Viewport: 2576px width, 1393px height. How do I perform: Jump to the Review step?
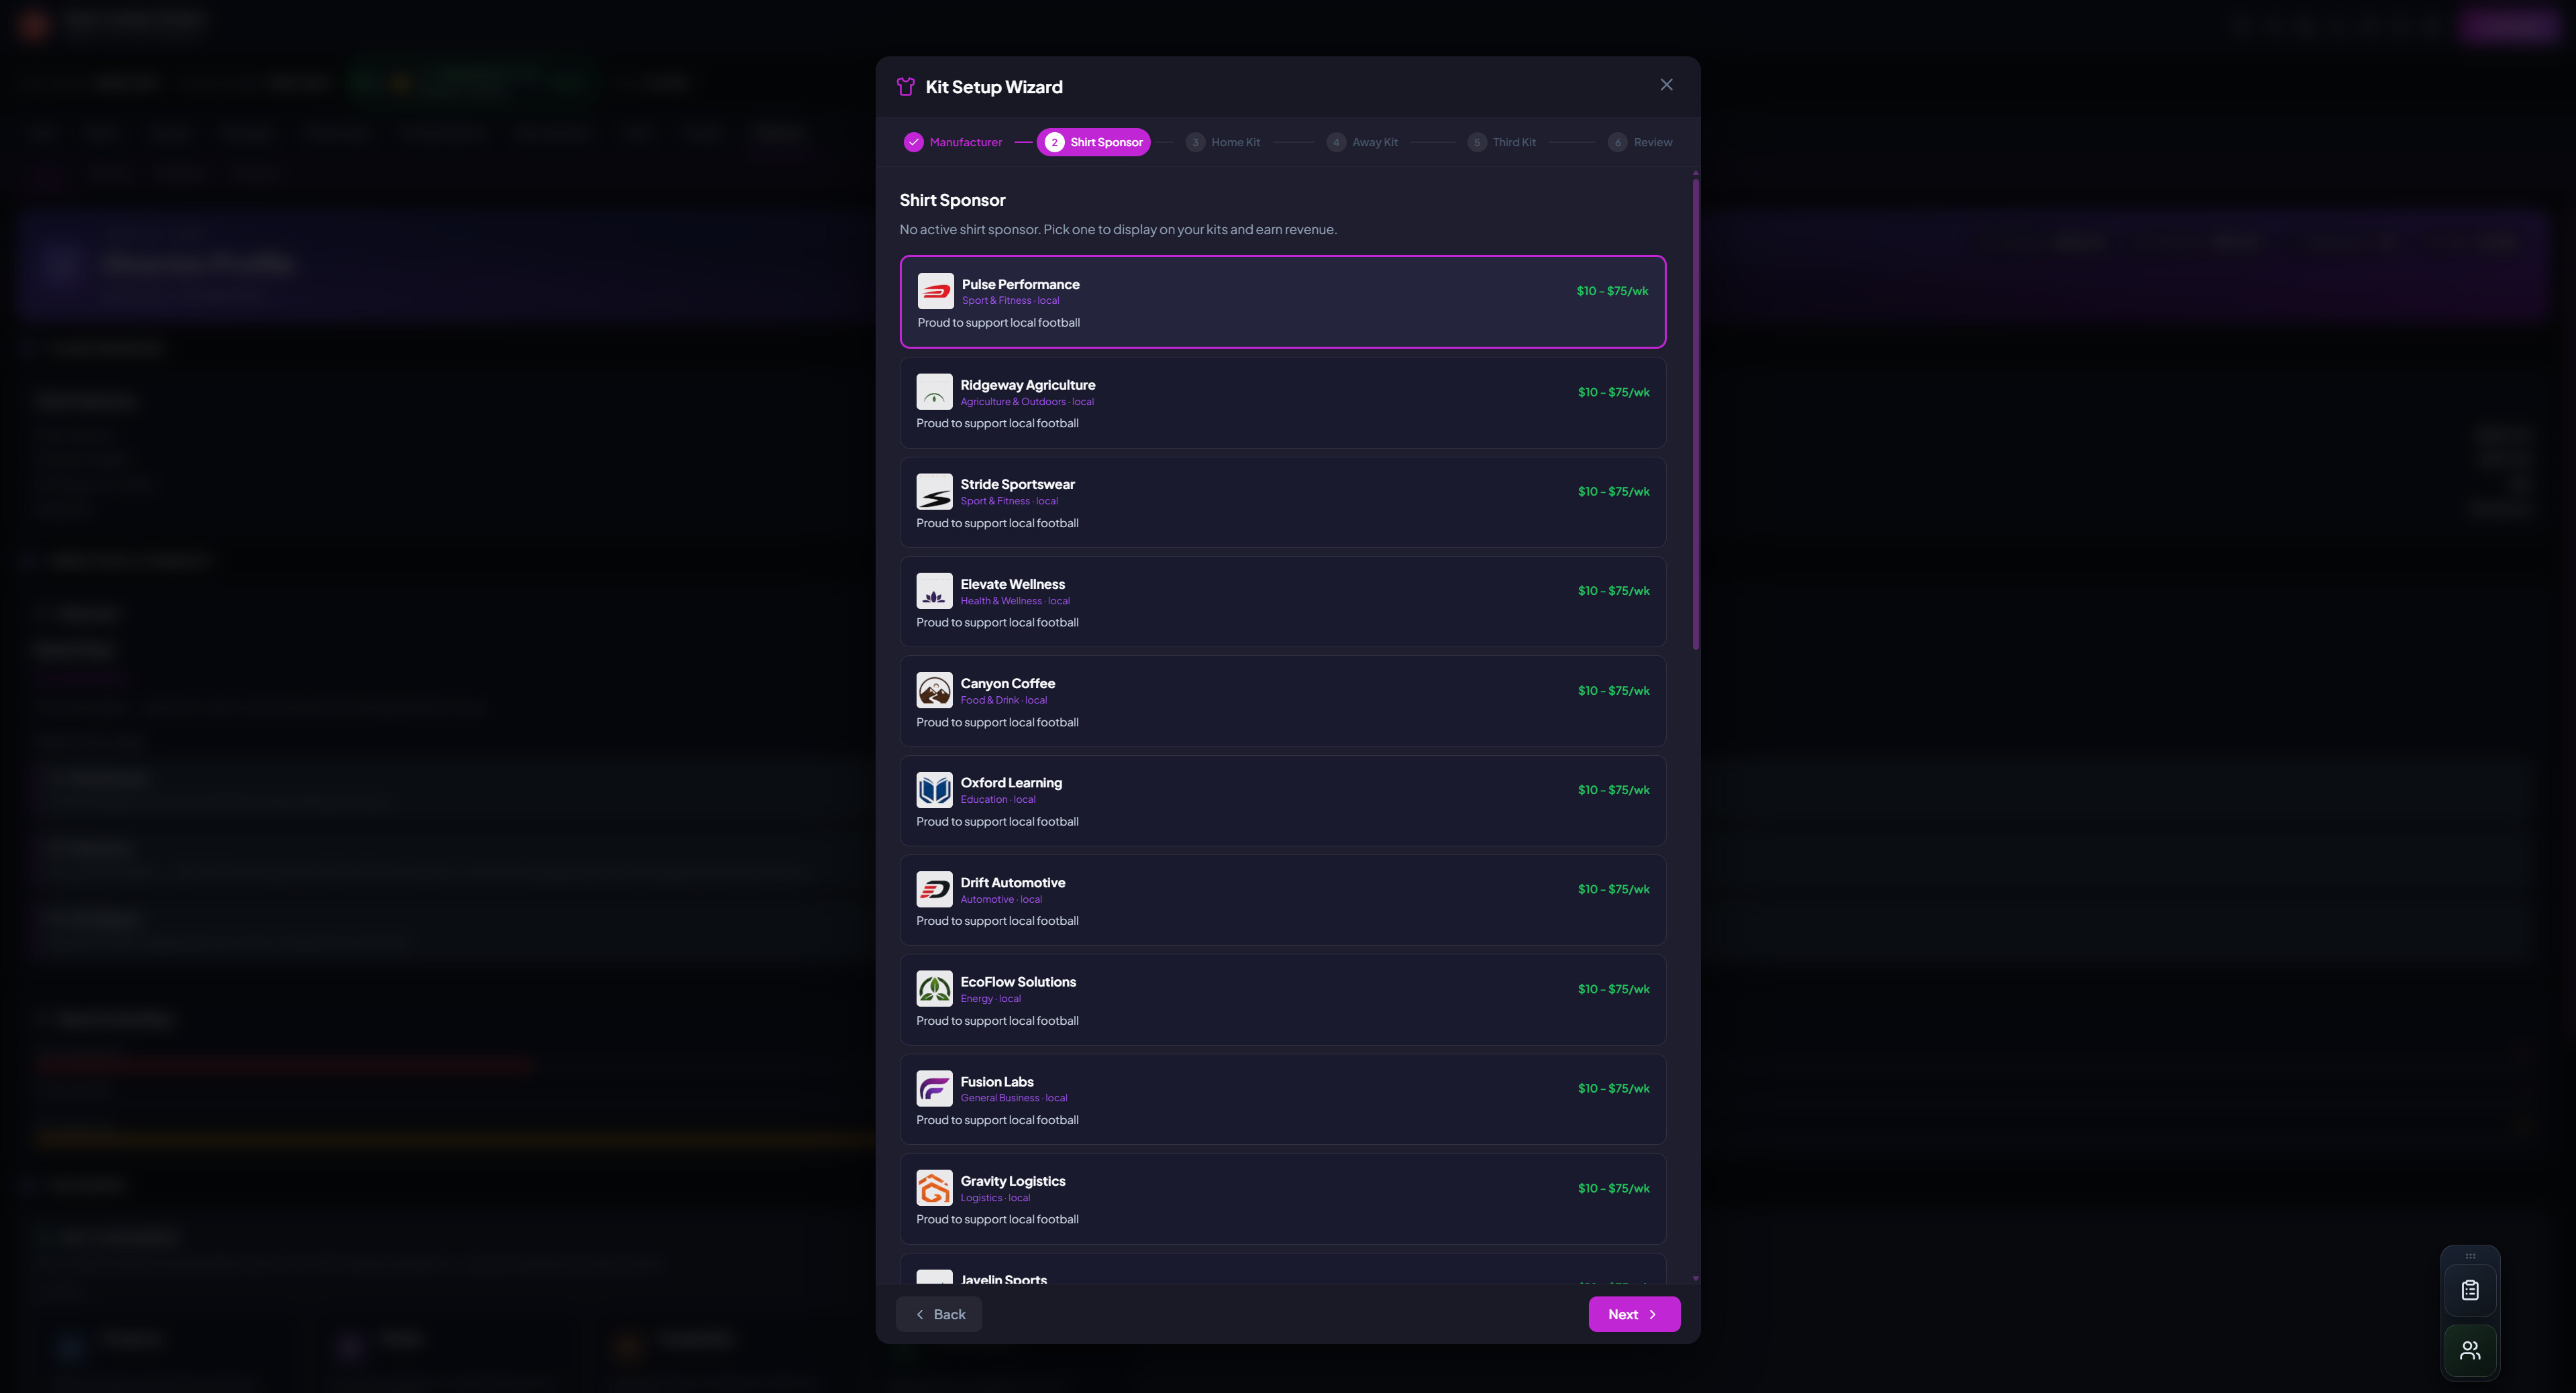click(1640, 142)
